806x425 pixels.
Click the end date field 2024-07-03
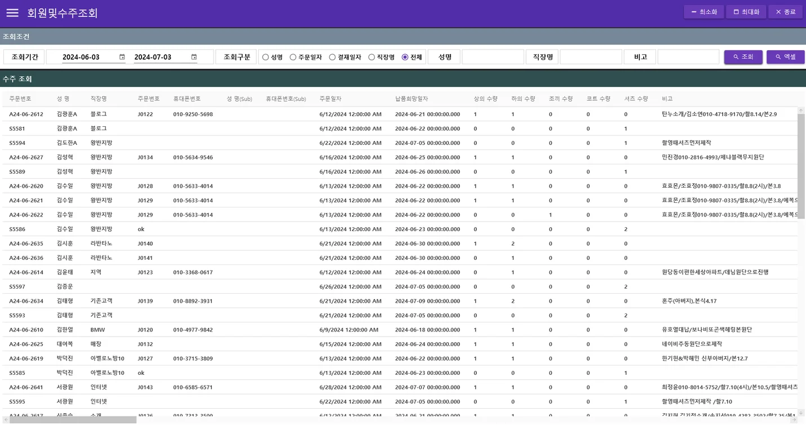160,57
